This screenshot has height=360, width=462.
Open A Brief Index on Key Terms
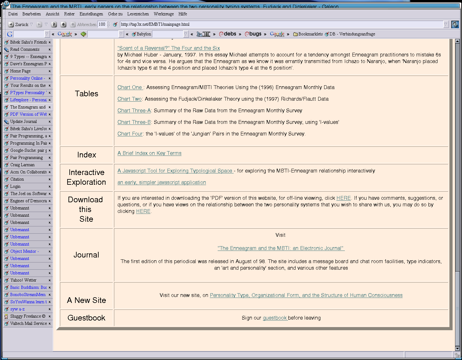(149, 153)
